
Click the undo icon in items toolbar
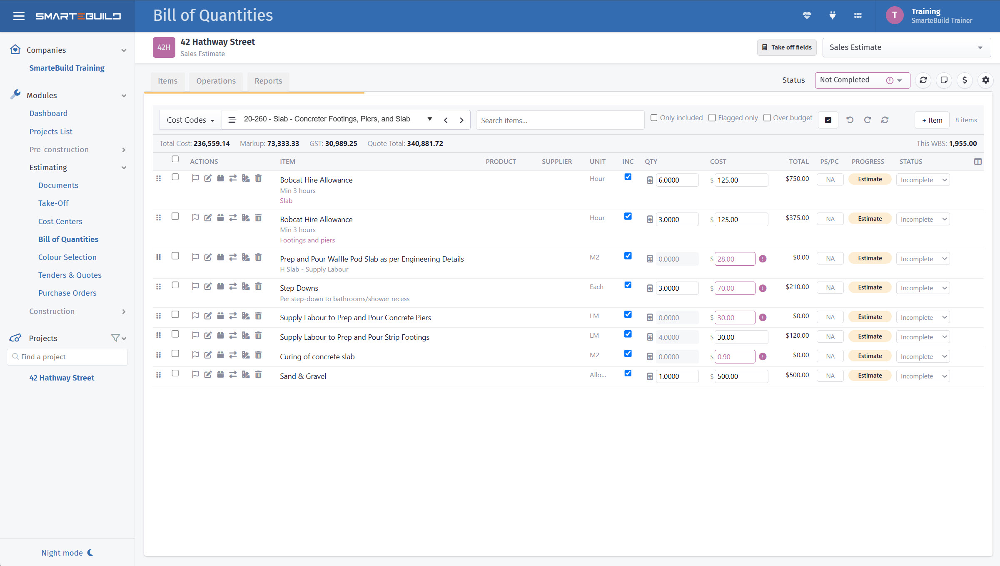click(x=850, y=120)
